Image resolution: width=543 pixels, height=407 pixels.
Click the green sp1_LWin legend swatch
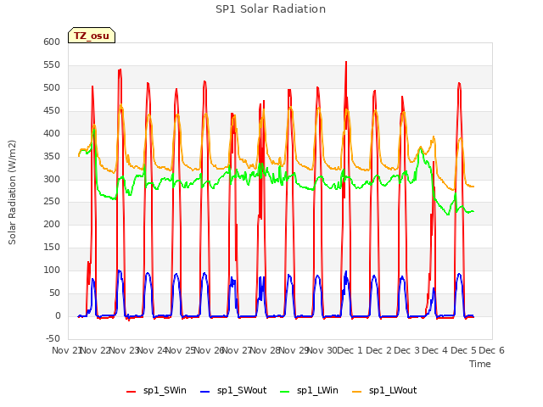tap(285, 392)
